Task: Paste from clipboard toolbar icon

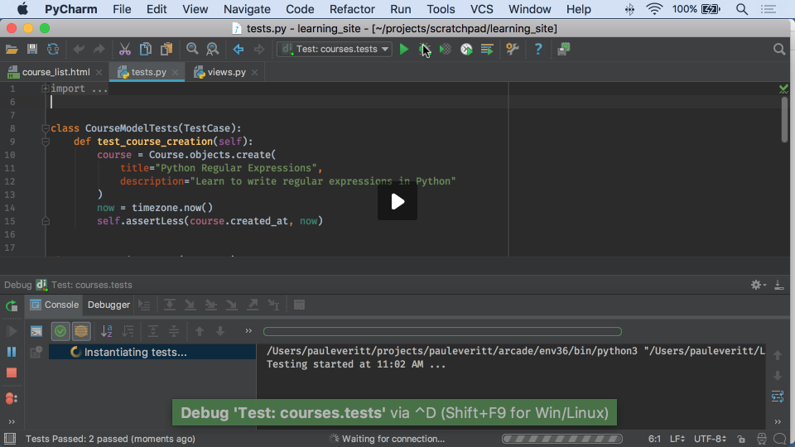Action: tap(166, 49)
